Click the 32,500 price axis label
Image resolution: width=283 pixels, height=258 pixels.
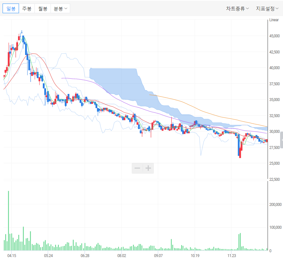pos(274,115)
